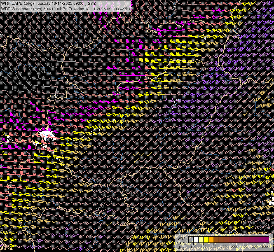Click the 700 legend value
The image size is (274, 252).
[224, 247]
